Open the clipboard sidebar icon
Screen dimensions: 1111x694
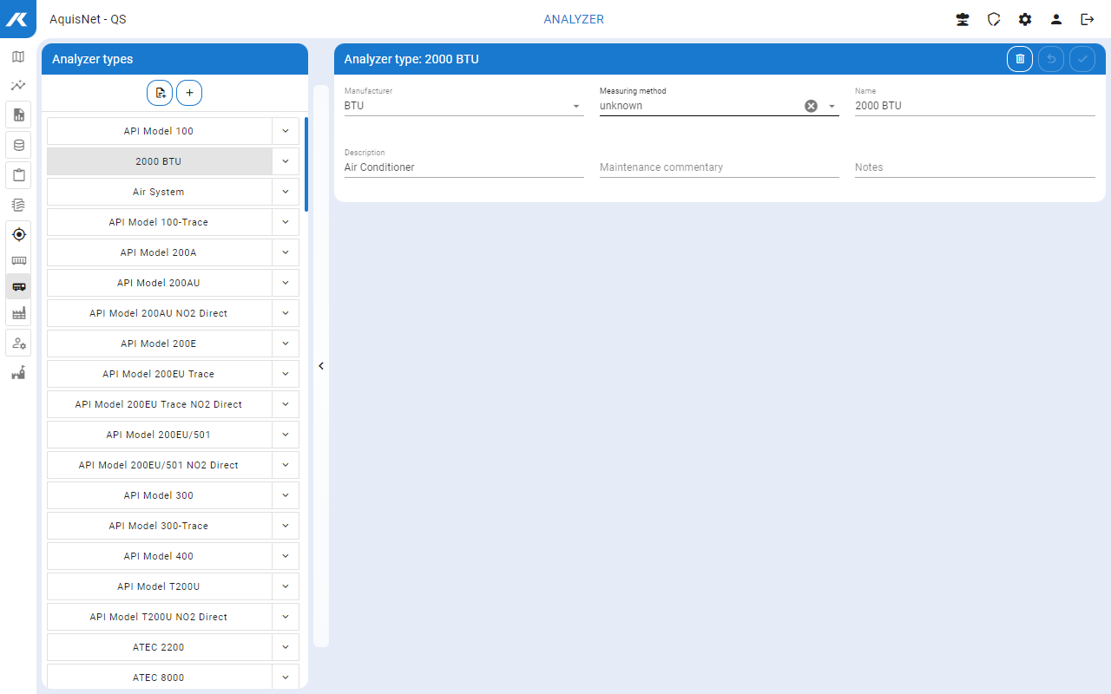point(18,175)
